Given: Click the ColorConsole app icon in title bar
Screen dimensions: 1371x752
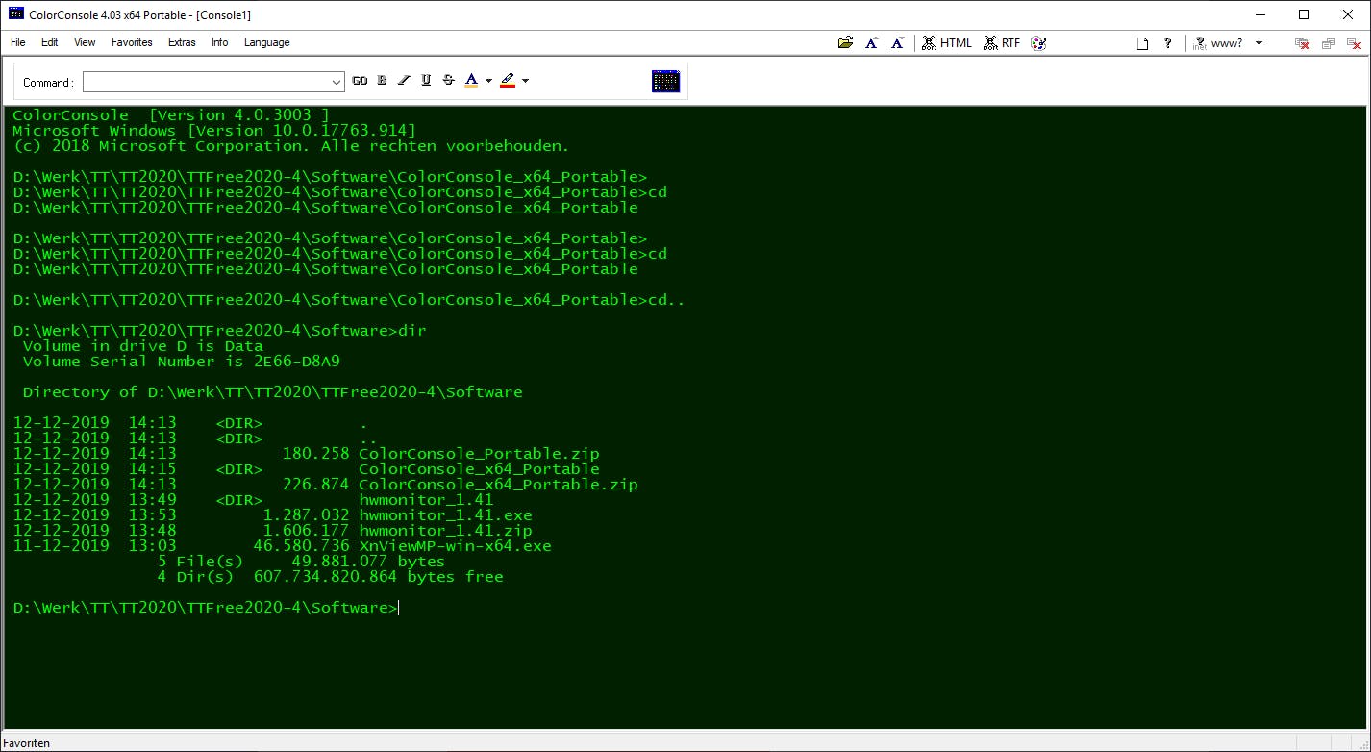Looking at the screenshot, I should [16, 14].
